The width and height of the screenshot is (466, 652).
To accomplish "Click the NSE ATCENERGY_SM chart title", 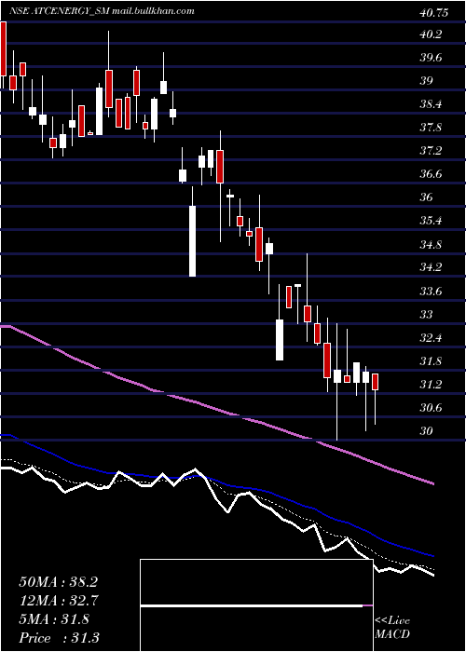I will click(x=102, y=11).
